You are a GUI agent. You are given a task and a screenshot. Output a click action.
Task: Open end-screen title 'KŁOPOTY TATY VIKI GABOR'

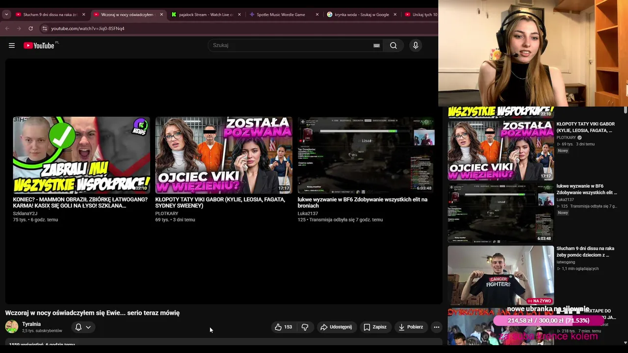pos(220,202)
